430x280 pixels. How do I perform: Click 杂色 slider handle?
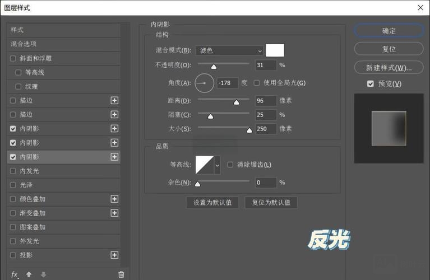point(197,184)
